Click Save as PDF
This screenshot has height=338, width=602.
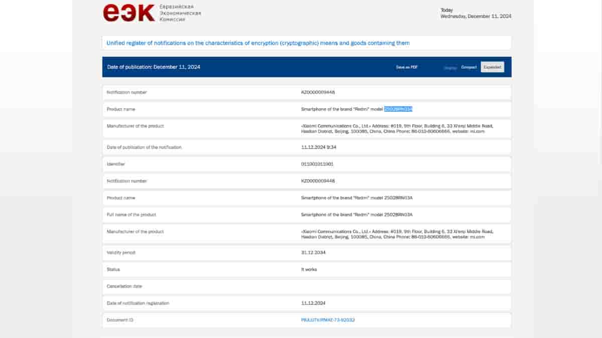[x=406, y=67]
